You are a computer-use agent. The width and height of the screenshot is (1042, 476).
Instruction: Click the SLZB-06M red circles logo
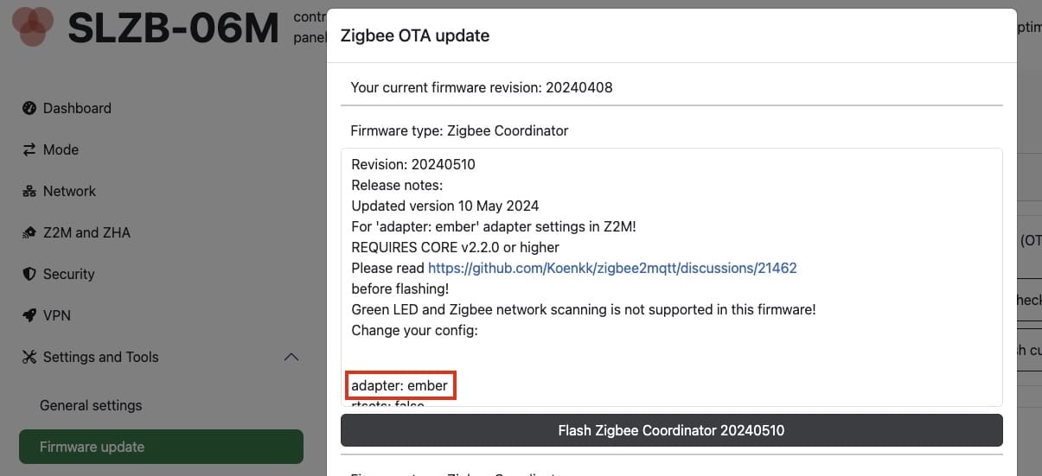point(32,25)
